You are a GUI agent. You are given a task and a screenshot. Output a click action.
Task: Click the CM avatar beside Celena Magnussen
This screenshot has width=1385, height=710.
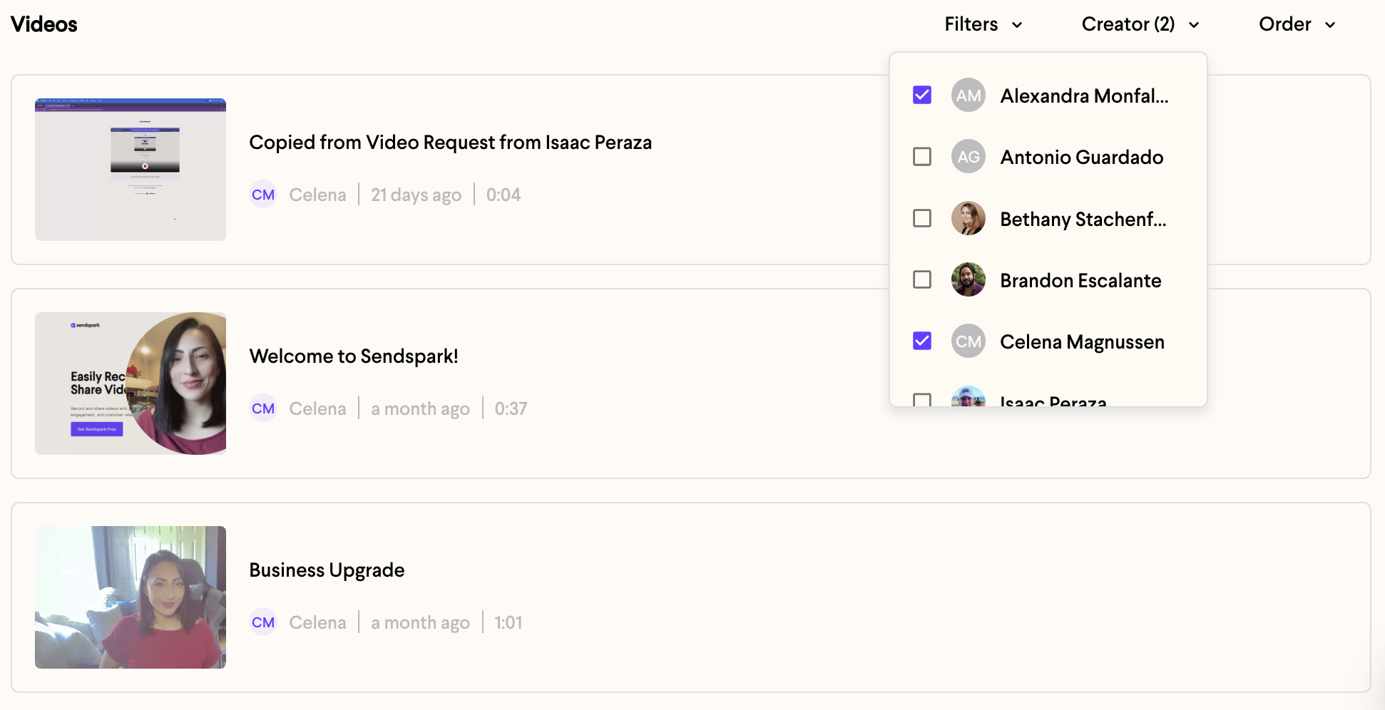point(969,341)
